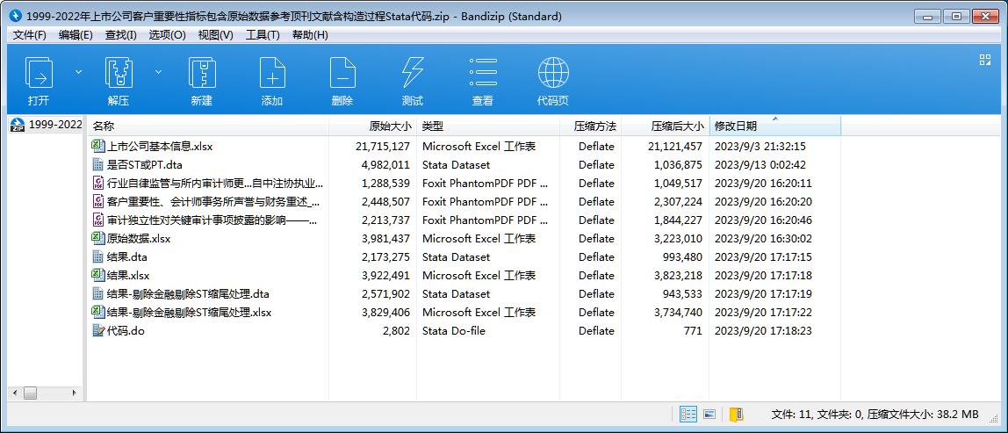Click type cell Stata Do-file

(x=454, y=331)
